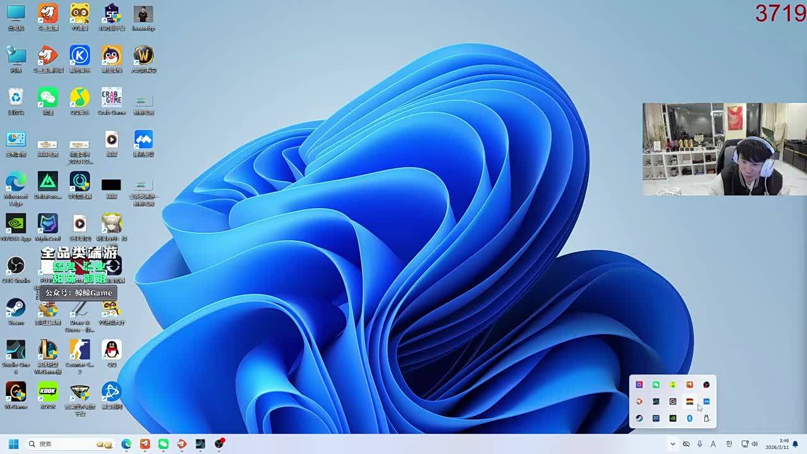Open the OBS Studio desktop shortcut
807x454 pixels.
[x=16, y=265]
